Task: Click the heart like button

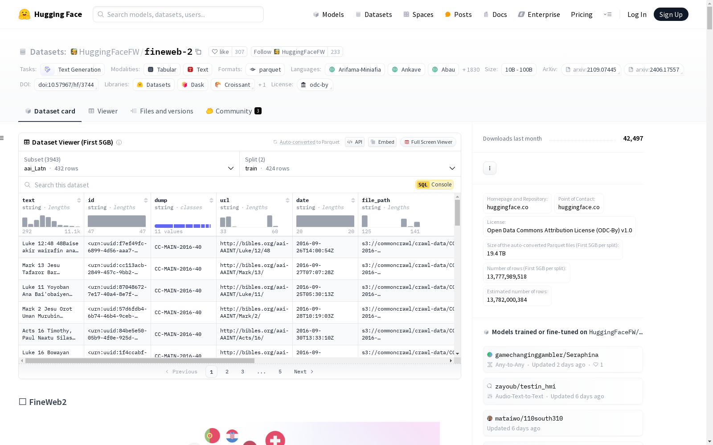Action: pyautogui.click(x=220, y=52)
